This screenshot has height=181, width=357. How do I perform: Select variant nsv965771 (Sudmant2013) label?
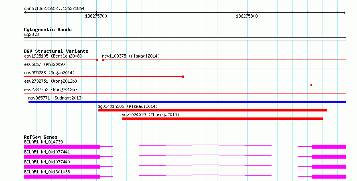tap(56, 98)
